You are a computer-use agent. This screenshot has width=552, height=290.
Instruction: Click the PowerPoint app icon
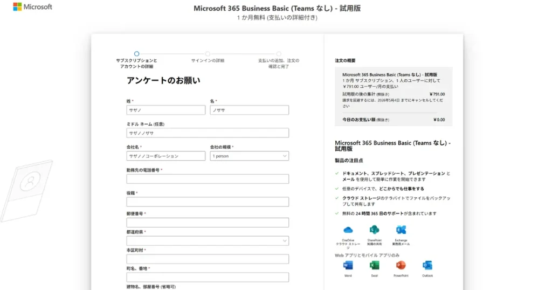(401, 265)
